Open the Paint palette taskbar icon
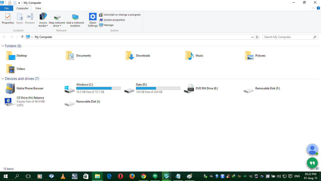 [190, 176]
